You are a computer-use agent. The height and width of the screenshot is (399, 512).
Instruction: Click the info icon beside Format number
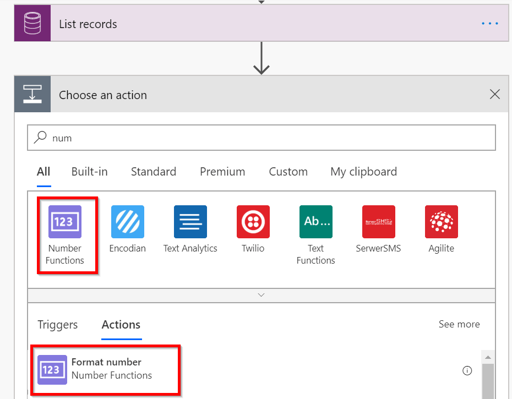[467, 370]
